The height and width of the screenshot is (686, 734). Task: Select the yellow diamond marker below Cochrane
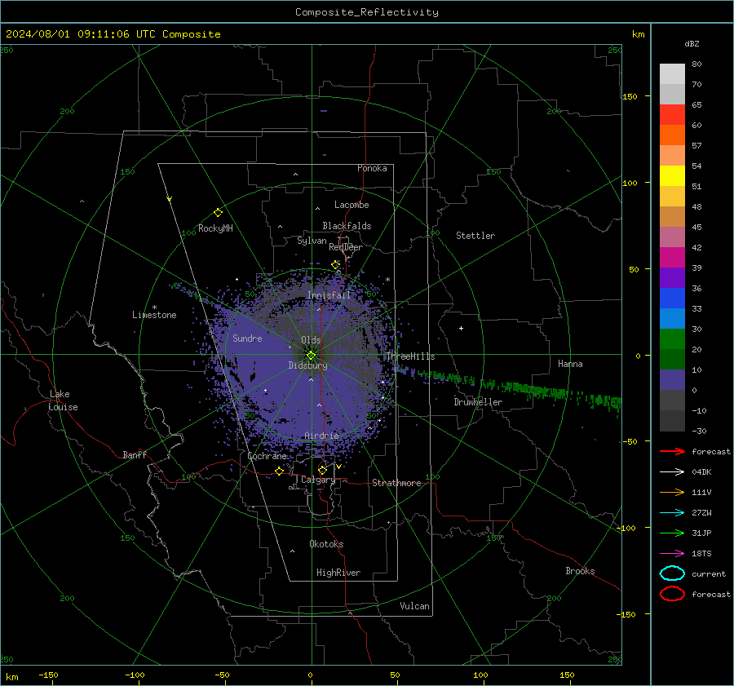click(279, 471)
